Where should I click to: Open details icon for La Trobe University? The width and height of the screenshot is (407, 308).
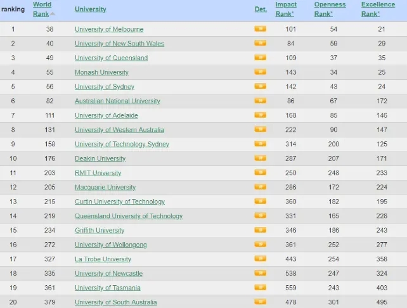(261, 259)
